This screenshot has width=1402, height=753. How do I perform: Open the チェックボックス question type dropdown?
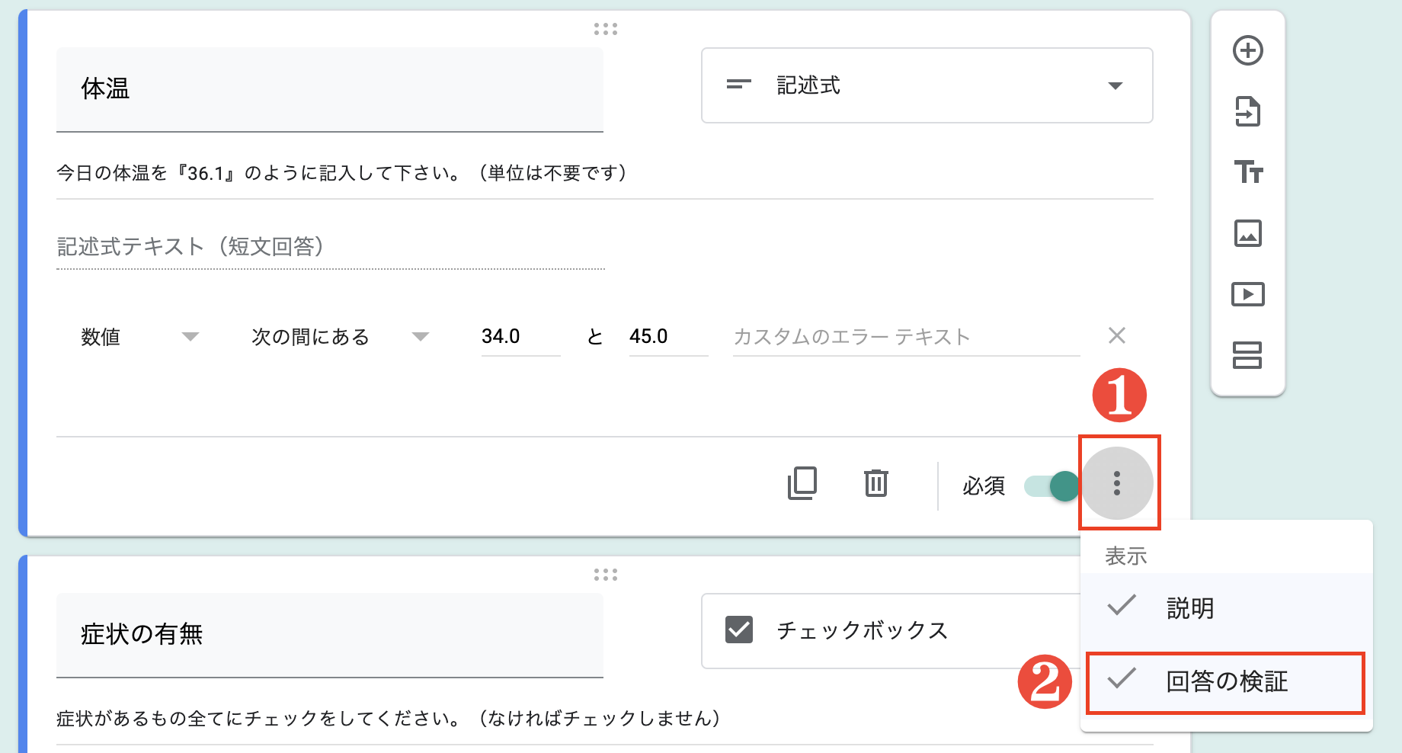coord(891,631)
